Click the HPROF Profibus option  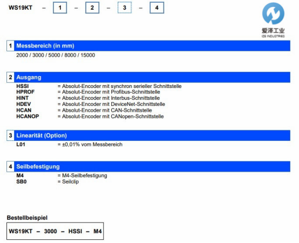tap(25, 92)
